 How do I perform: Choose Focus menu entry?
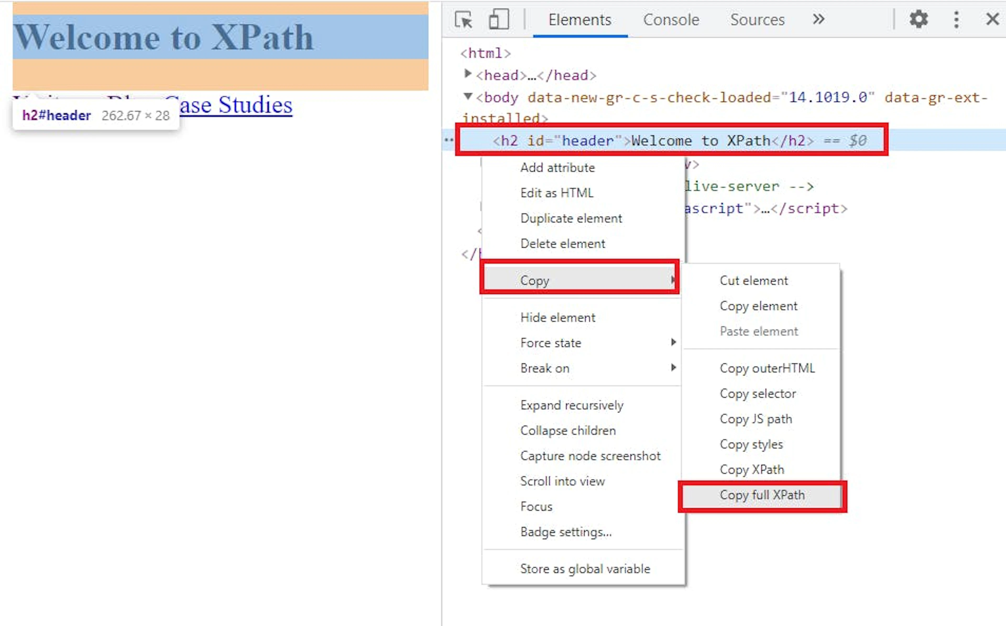coord(536,506)
